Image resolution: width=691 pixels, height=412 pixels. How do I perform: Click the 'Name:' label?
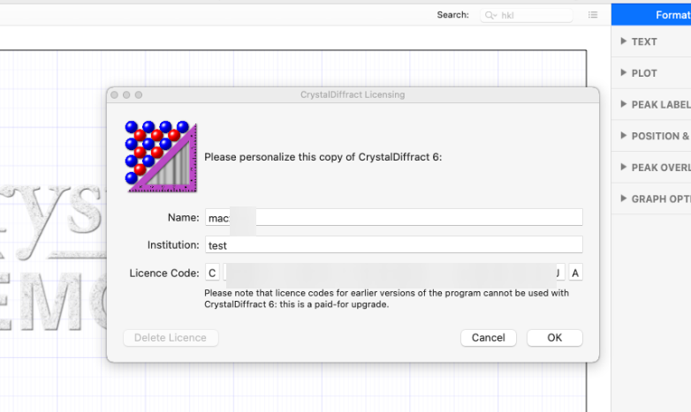(x=183, y=217)
